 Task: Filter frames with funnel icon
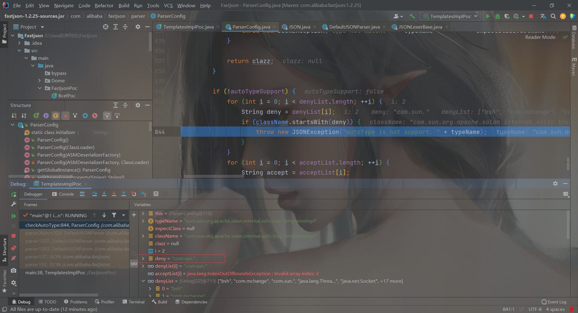click(114, 215)
